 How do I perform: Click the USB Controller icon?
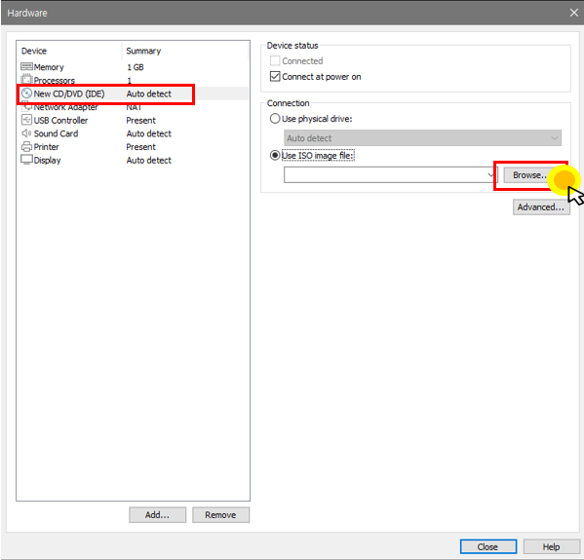26,120
